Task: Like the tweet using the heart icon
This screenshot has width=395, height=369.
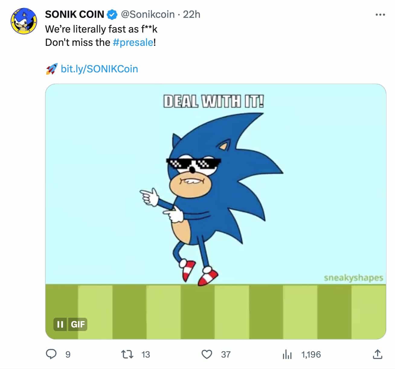Action: point(207,355)
